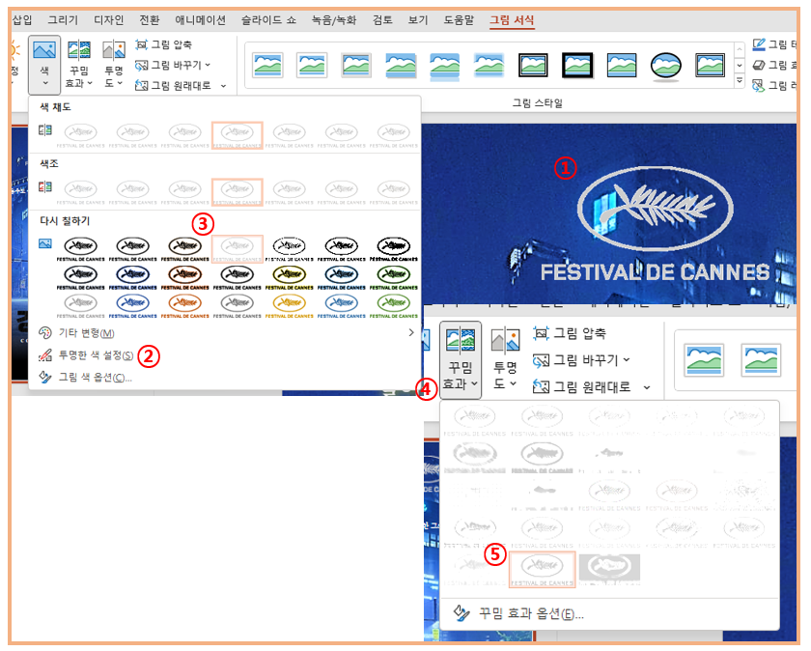Choose highlighted washout recolor preset in 다시 칠하기
This screenshot has width=811, height=651.
tap(238, 249)
